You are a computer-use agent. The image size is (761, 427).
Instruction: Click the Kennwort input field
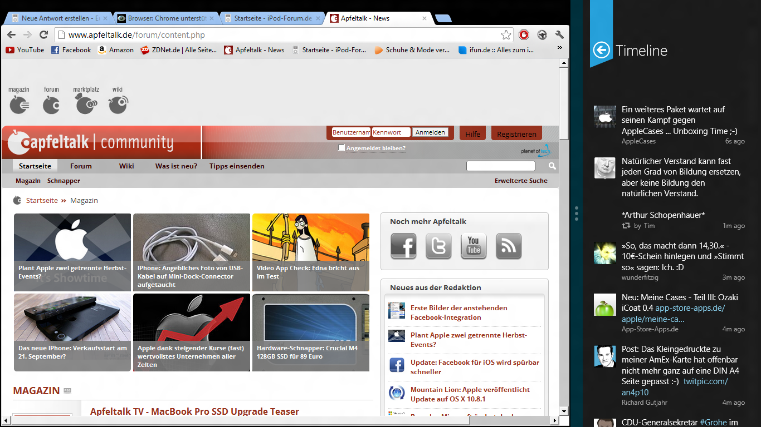[391, 132]
